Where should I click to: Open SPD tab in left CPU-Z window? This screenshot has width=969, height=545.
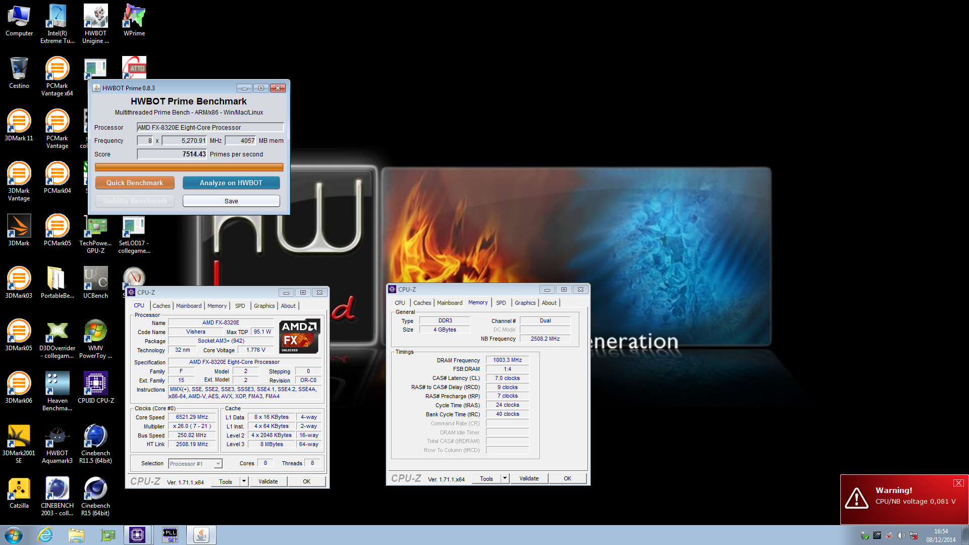(240, 306)
